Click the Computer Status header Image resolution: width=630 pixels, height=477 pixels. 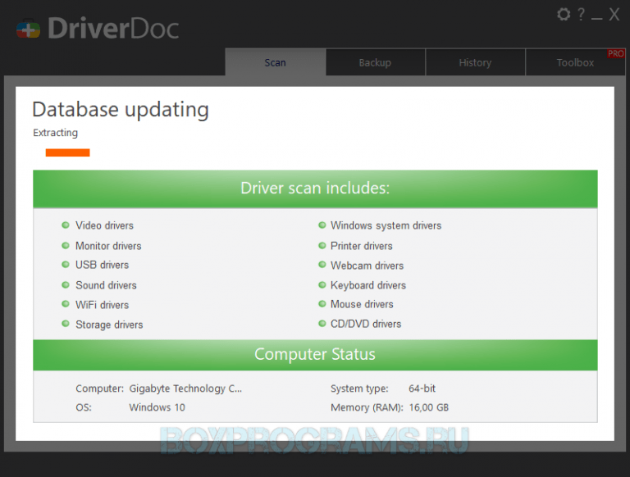(x=315, y=355)
